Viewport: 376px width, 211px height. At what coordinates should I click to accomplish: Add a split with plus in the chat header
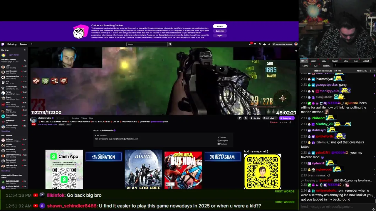374,71
